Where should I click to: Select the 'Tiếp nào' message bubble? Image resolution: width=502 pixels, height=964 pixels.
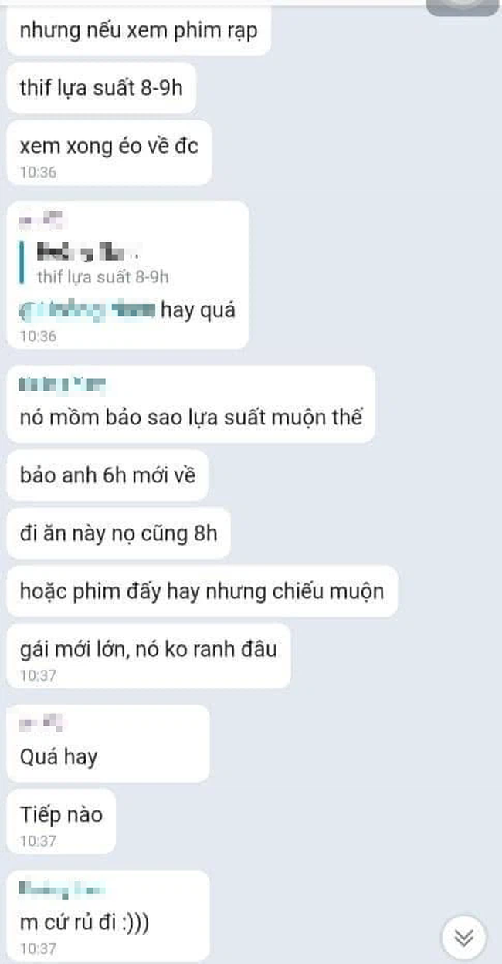point(61,821)
